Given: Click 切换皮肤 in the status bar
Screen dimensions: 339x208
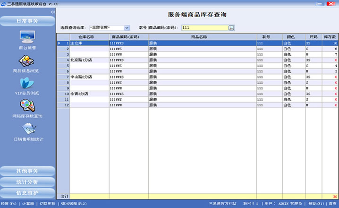Looking at the screenshot, I should pos(48,204).
